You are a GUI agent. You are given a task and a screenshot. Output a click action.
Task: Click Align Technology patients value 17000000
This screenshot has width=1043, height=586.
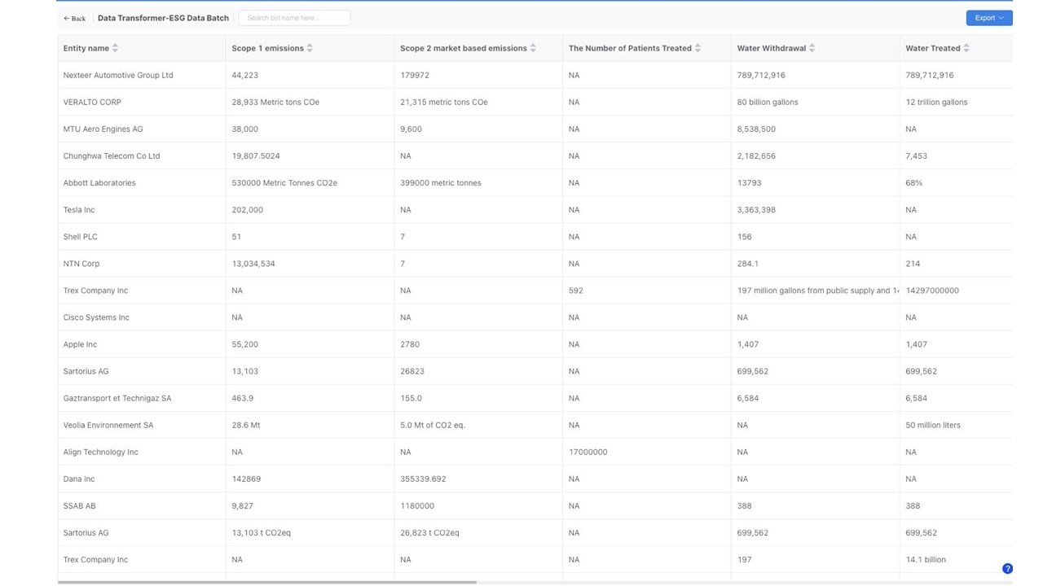[x=588, y=452]
